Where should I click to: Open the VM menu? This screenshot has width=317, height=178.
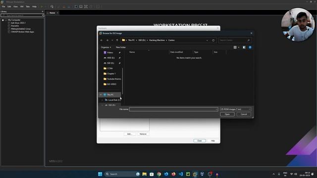pos(22,6)
